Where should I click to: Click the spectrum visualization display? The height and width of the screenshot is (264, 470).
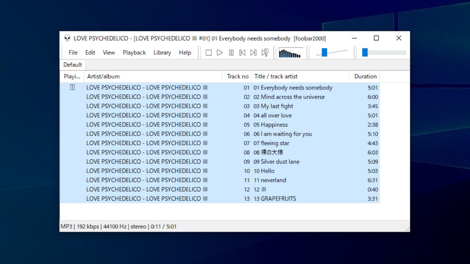pos(290,52)
